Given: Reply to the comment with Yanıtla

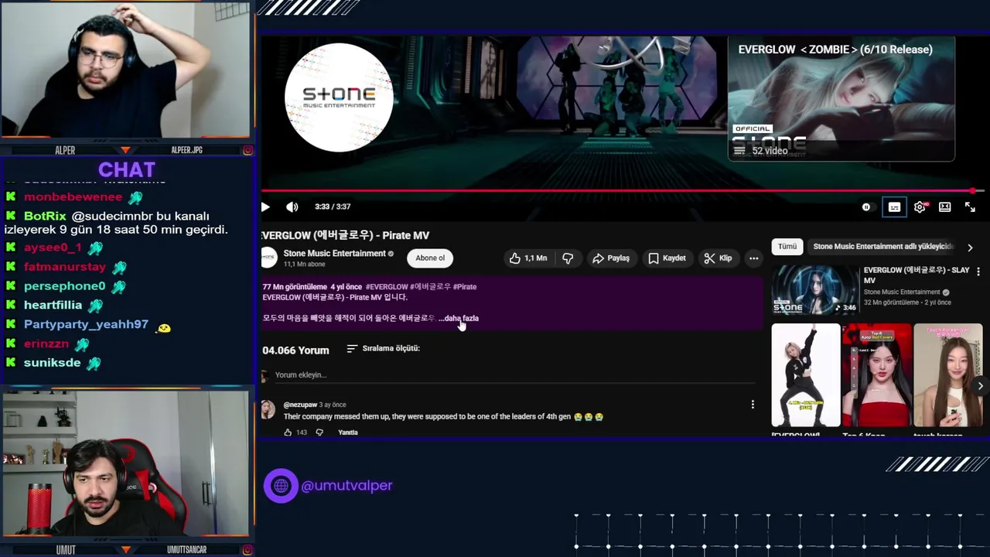Looking at the screenshot, I should pyautogui.click(x=348, y=432).
